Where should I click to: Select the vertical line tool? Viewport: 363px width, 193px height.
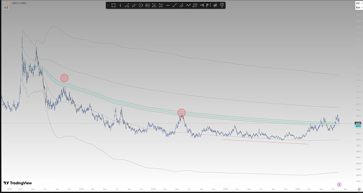pos(120,5)
